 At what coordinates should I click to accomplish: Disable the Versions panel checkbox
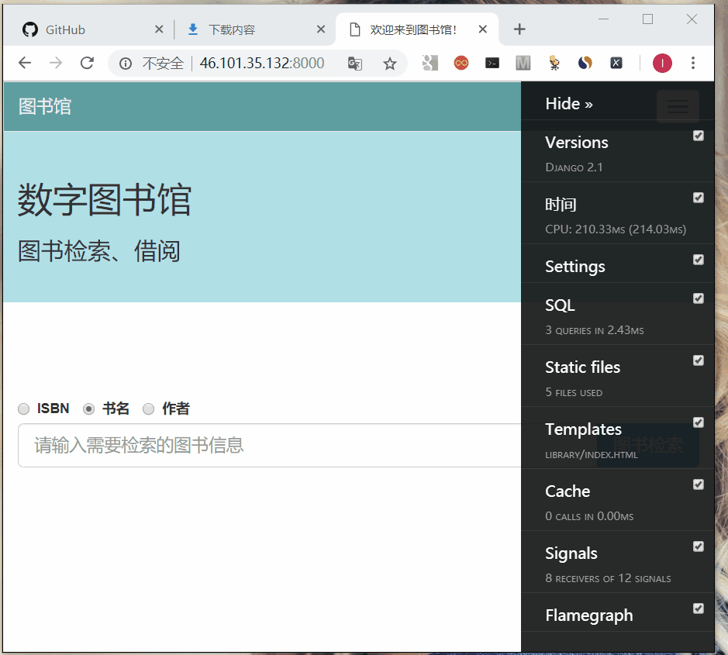tap(699, 136)
